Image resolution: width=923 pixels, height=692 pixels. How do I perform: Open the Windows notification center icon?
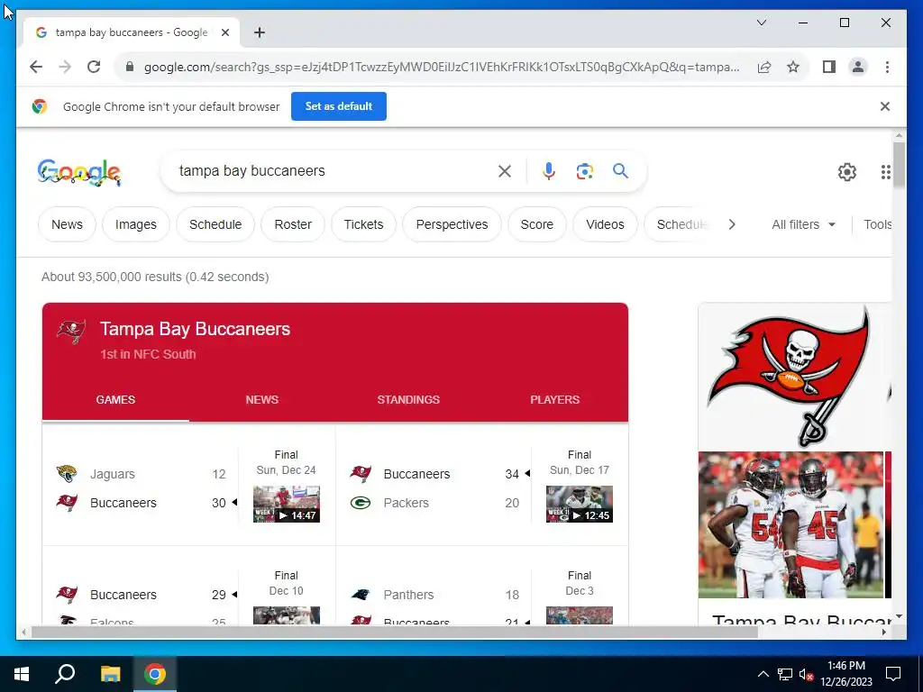coord(893,674)
